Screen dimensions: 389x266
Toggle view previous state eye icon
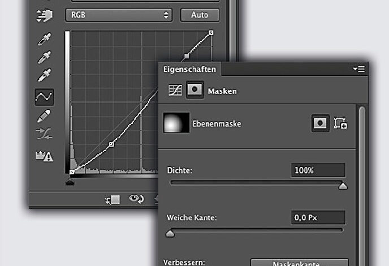tap(136, 199)
